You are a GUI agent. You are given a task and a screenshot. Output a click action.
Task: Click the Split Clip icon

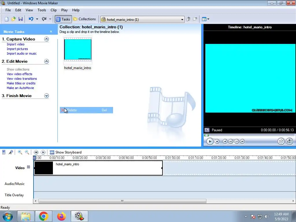point(281,141)
